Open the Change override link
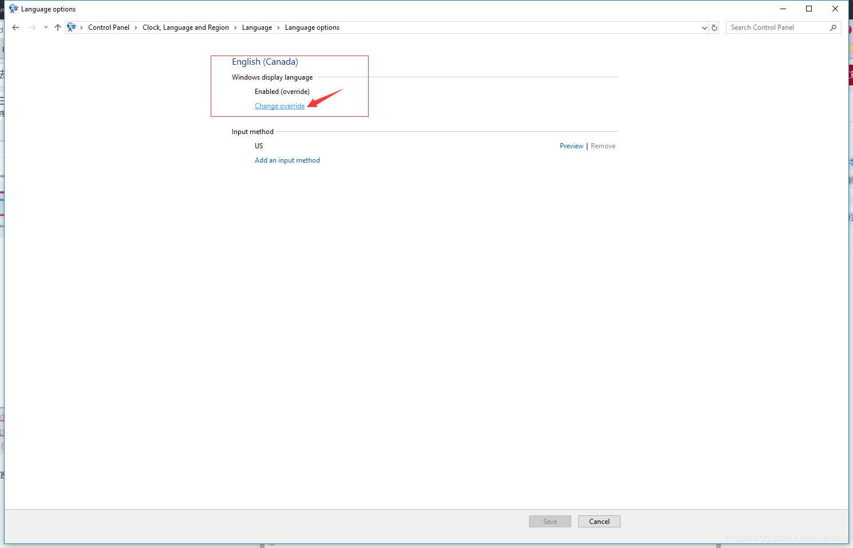Screen dimensions: 853x548 [279, 106]
